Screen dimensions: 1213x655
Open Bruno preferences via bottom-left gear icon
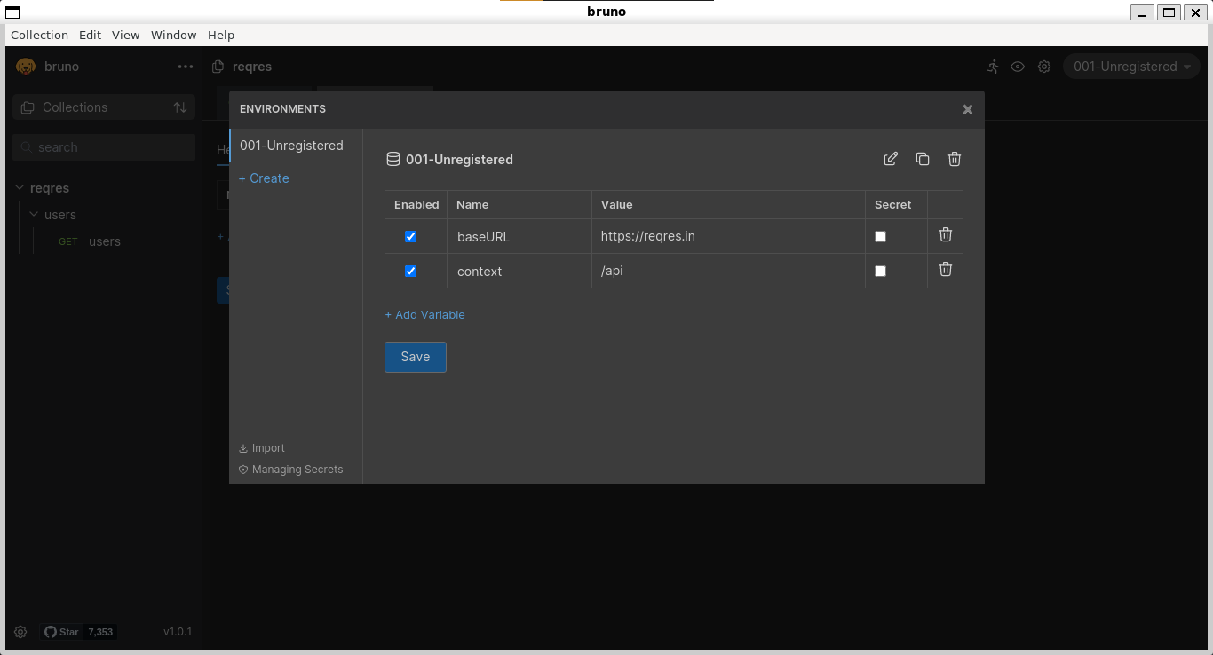click(20, 631)
